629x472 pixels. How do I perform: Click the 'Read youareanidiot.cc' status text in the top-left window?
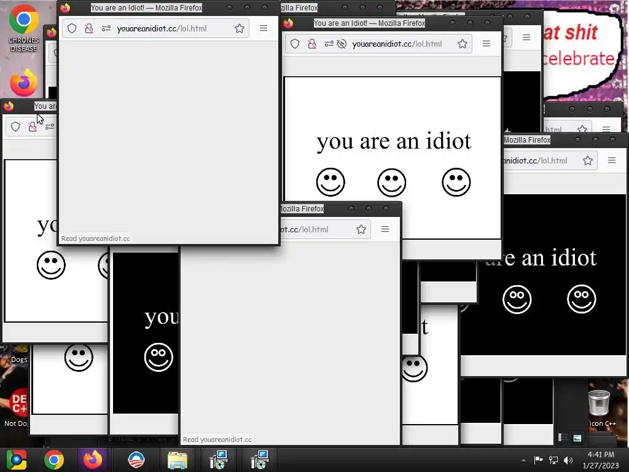coord(95,238)
